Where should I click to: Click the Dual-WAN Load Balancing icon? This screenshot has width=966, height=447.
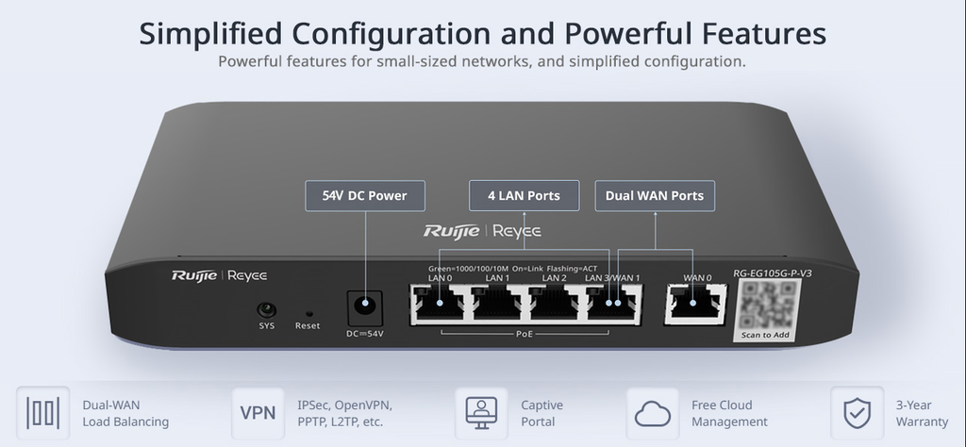(x=43, y=412)
